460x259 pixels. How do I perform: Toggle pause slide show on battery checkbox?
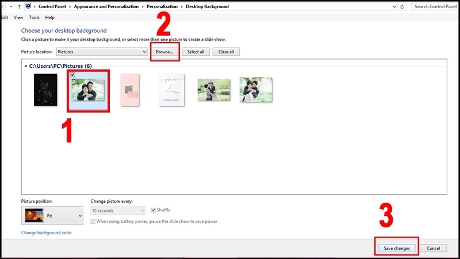[93, 222]
